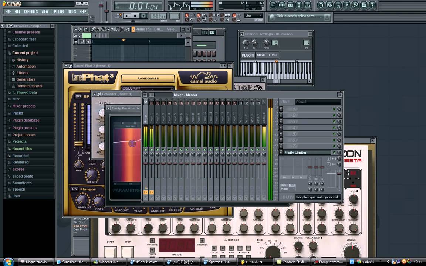Toggle the ON button of CamelPhat Flanger
The image size is (426, 266).
point(75,189)
